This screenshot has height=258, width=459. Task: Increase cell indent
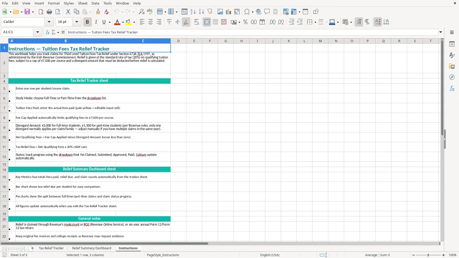pyautogui.click(x=291, y=22)
